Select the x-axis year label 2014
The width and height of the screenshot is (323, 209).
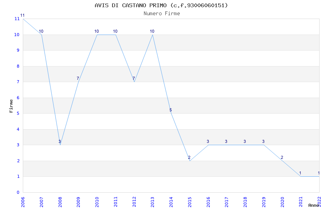pos(171,202)
